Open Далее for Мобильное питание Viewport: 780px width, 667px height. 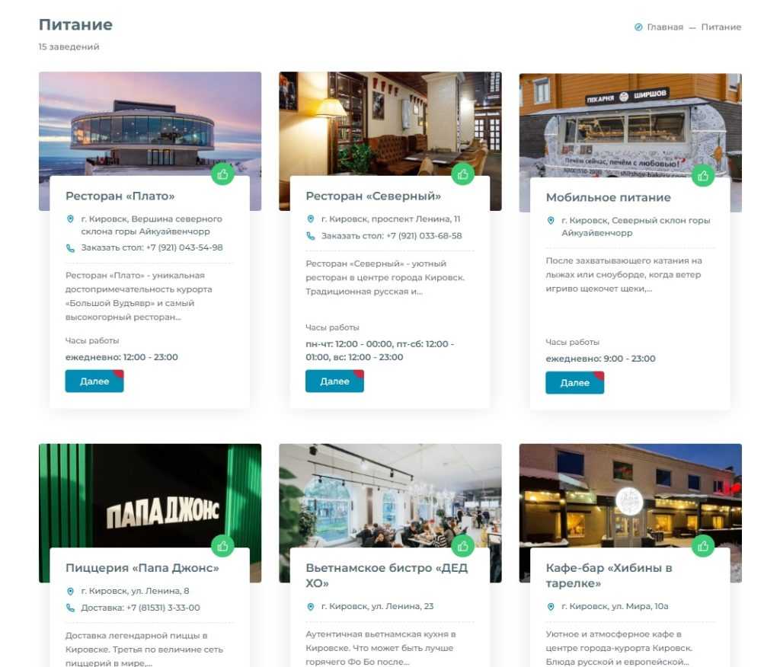pyautogui.click(x=575, y=382)
